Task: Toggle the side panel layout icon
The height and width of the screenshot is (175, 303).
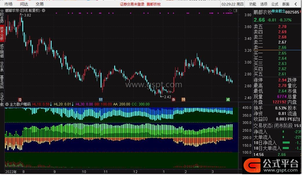Action: (235, 10)
